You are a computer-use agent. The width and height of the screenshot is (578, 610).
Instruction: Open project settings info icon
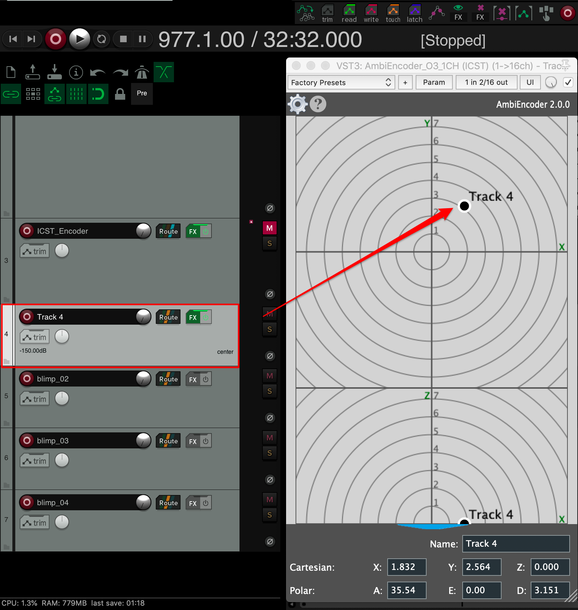coord(76,72)
